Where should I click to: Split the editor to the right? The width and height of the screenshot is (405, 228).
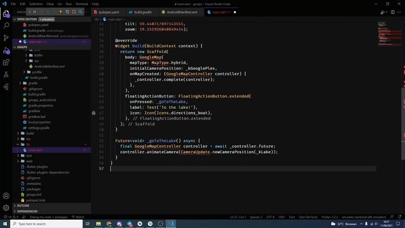coord(392,12)
